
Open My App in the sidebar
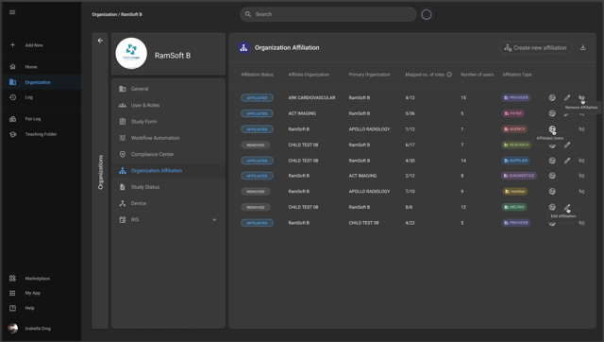pyautogui.click(x=33, y=293)
